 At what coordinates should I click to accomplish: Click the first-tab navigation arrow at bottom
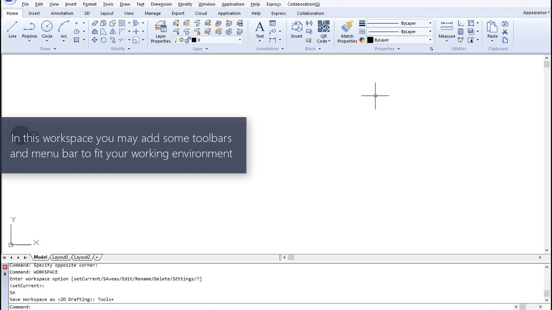click(x=4, y=257)
